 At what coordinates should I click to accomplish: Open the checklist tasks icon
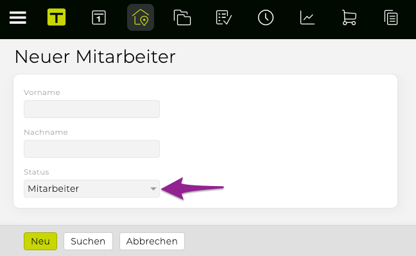point(224,17)
